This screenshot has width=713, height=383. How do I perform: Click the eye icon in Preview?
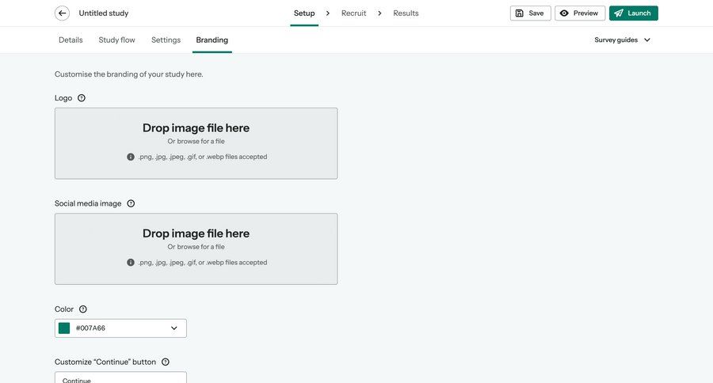tap(564, 13)
